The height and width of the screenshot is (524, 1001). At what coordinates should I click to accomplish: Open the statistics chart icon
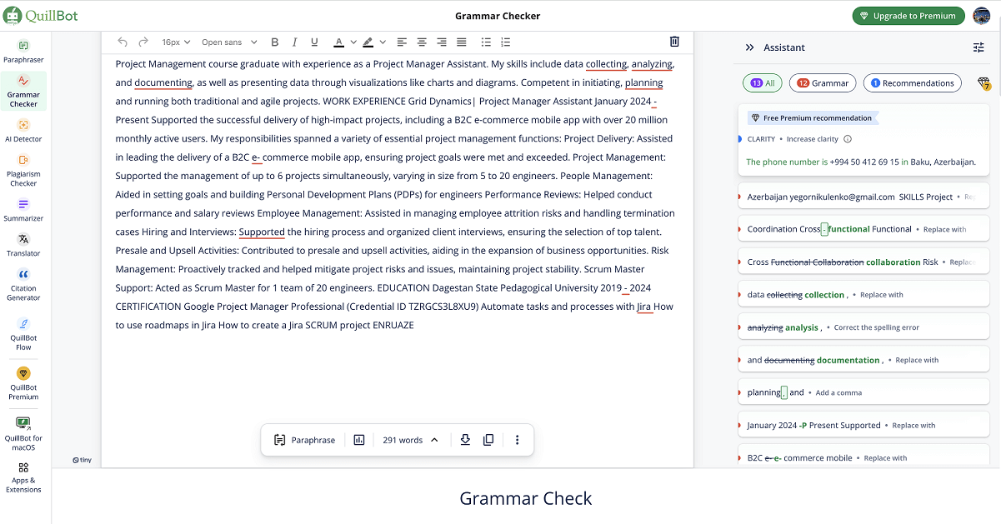click(x=359, y=440)
